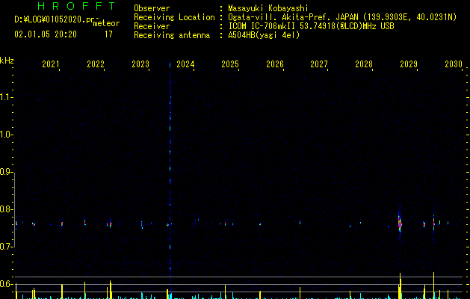Click the 'Receiving antenna' label
Screen dimensions: 470x299
point(172,35)
